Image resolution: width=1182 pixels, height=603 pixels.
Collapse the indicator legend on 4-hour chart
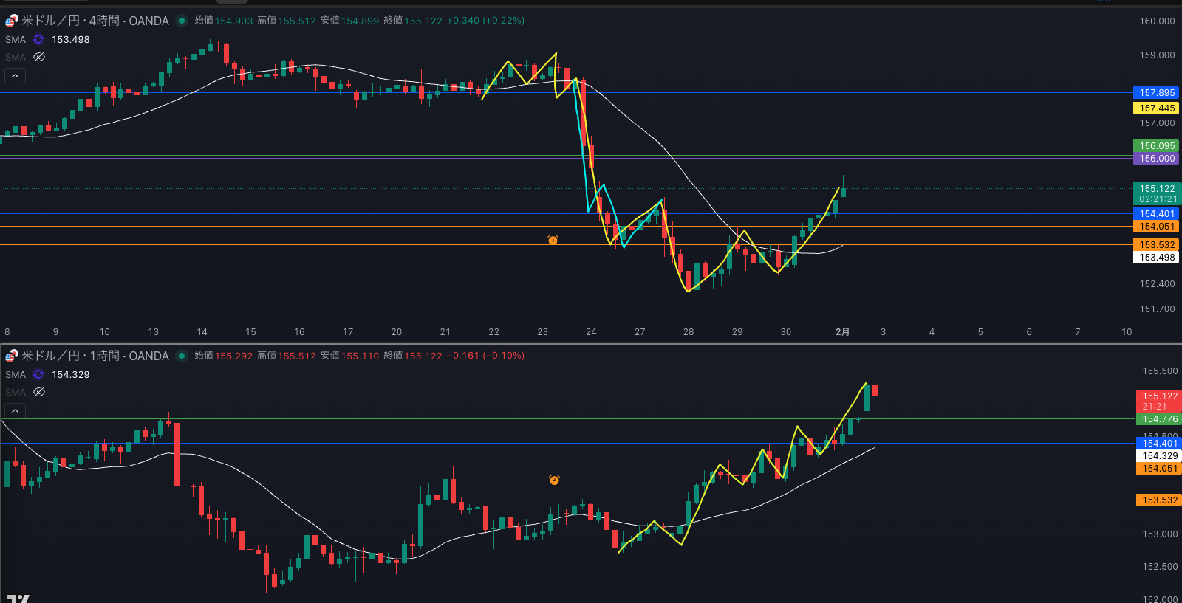tap(15, 75)
